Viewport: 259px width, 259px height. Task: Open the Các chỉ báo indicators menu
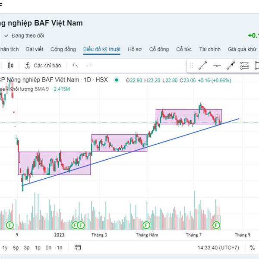(x=43, y=66)
